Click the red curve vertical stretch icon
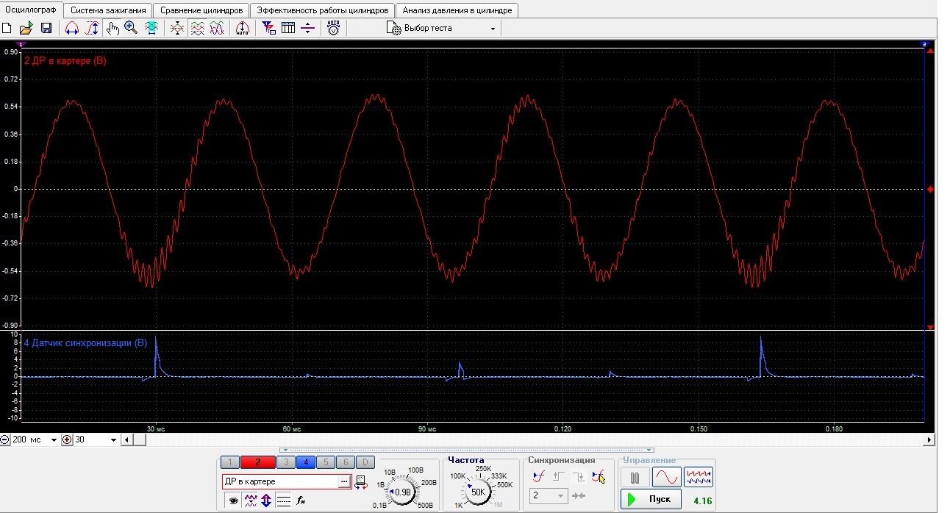This screenshot has height=513, width=950. pyautogui.click(x=92, y=28)
